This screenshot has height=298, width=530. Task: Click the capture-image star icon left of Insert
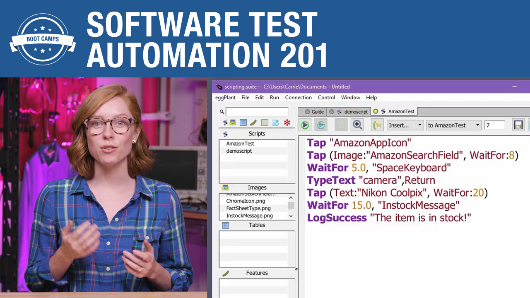pyautogui.click(x=377, y=125)
